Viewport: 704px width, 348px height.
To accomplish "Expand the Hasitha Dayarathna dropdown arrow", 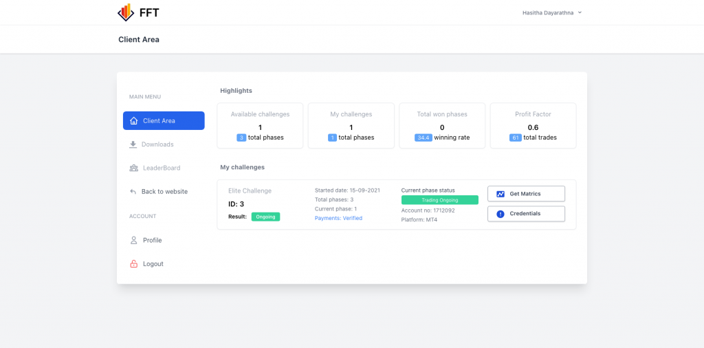I will [580, 12].
